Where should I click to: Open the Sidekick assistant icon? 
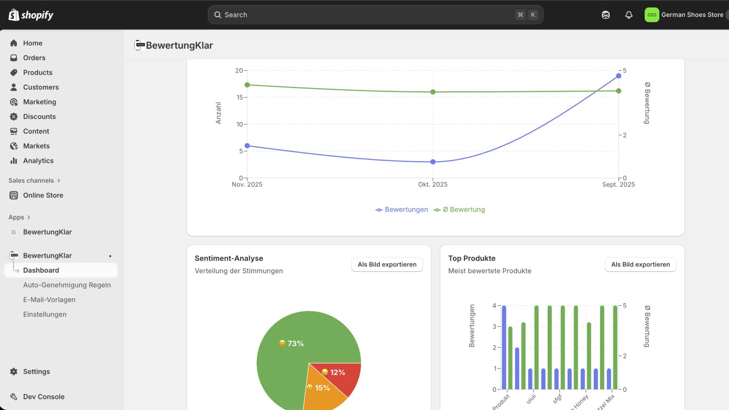tap(606, 15)
